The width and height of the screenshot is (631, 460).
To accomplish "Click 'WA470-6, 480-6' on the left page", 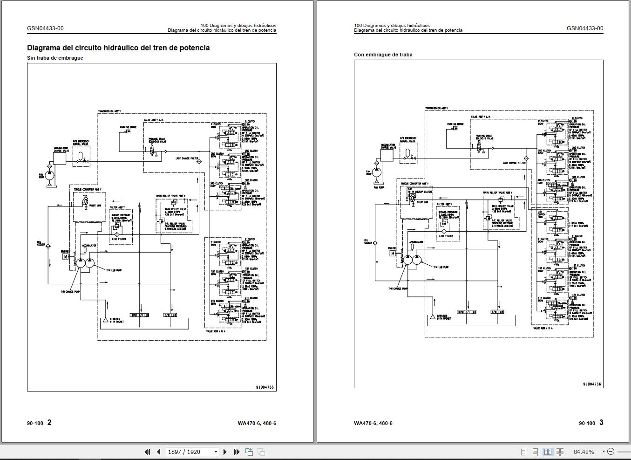I will tap(257, 423).
